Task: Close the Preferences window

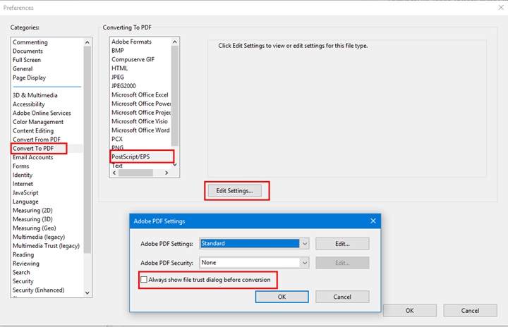Action: tap(501, 8)
